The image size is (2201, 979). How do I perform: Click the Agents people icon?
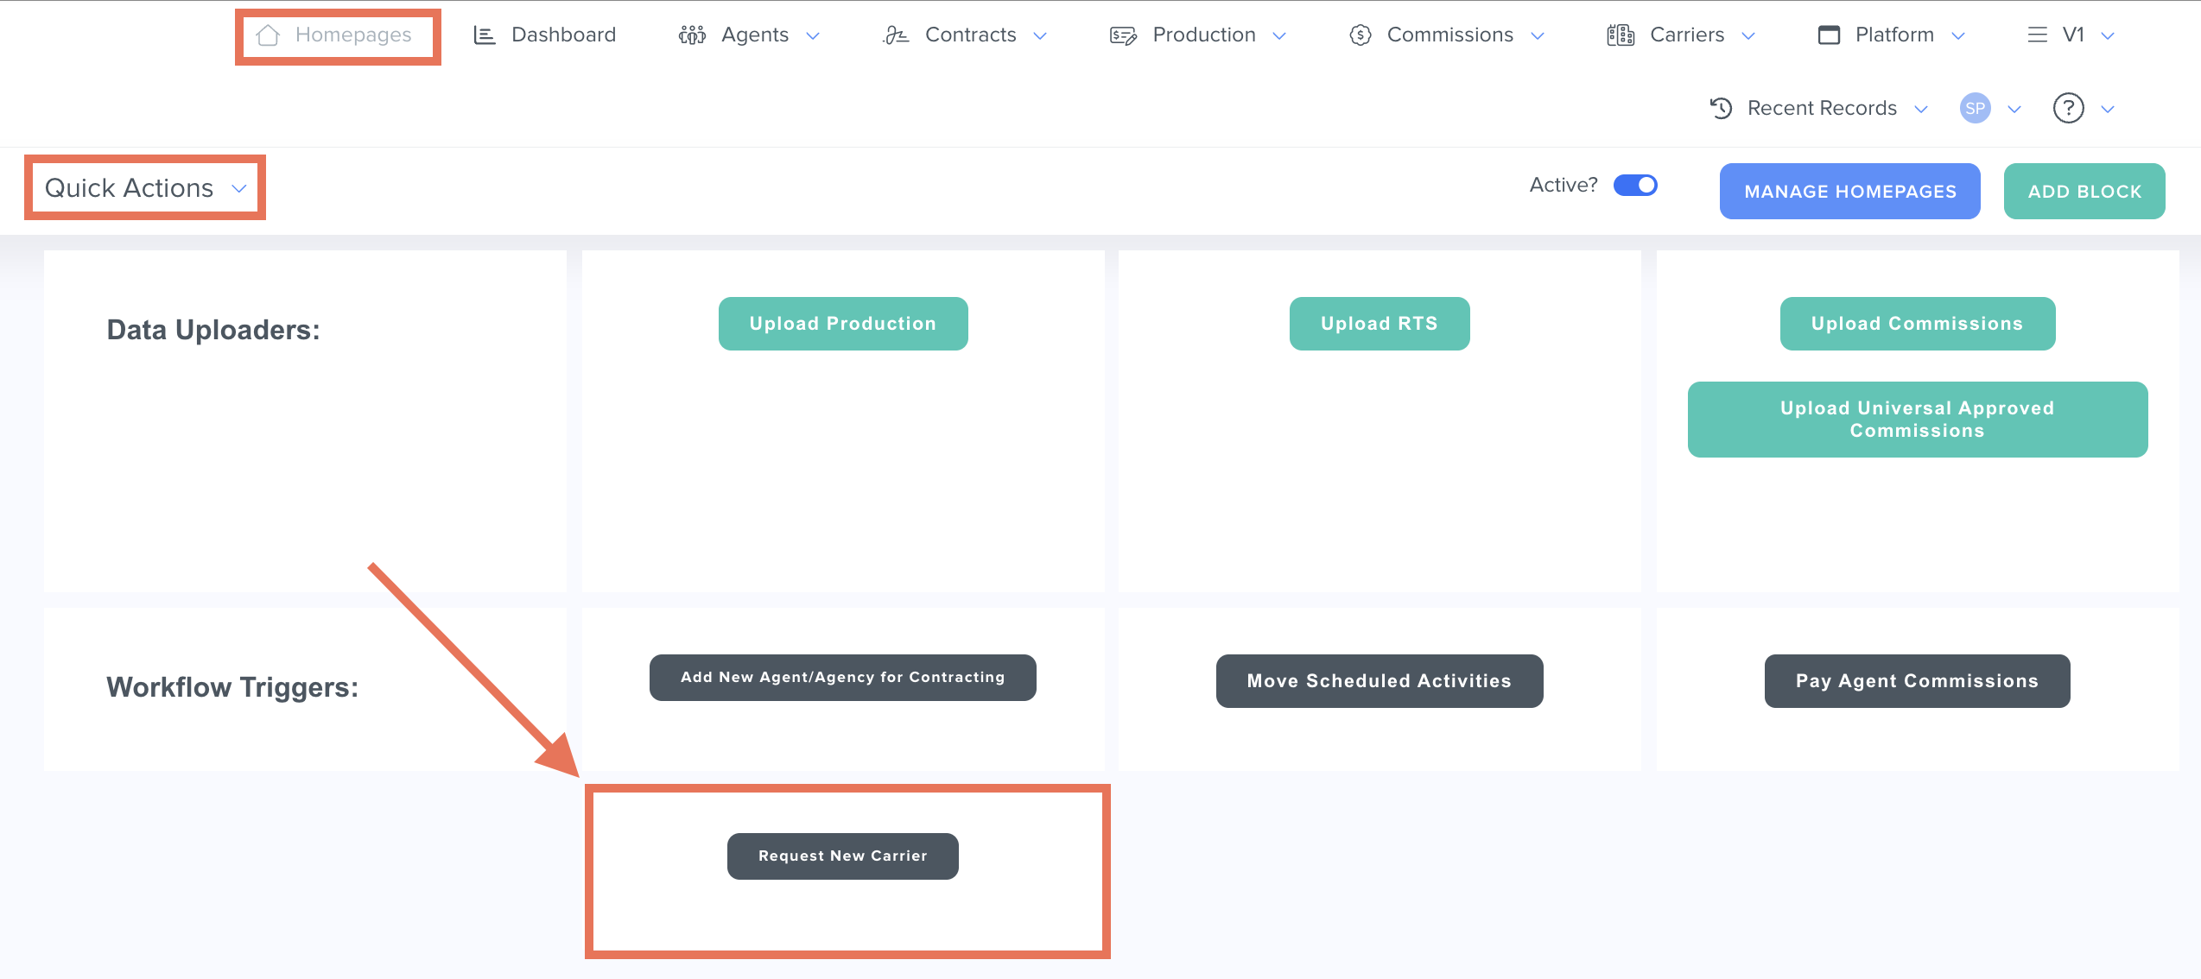tap(692, 35)
